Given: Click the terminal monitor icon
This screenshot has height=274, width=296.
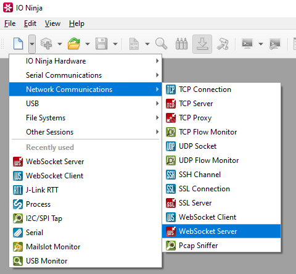Looking at the screenshot, I should [247, 44].
